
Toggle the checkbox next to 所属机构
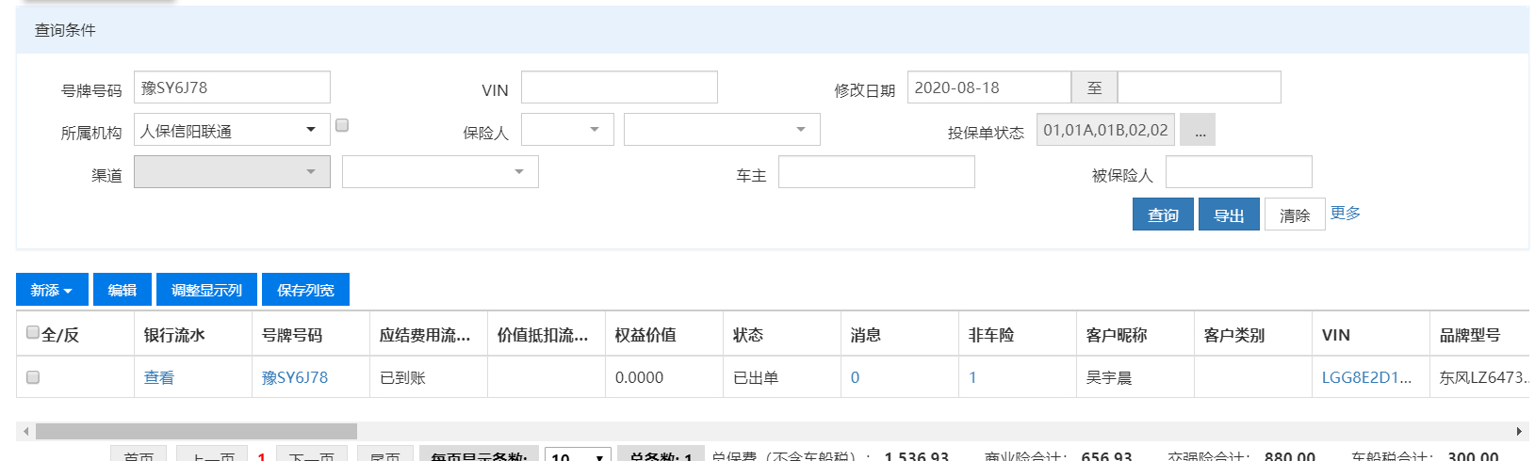(x=342, y=125)
